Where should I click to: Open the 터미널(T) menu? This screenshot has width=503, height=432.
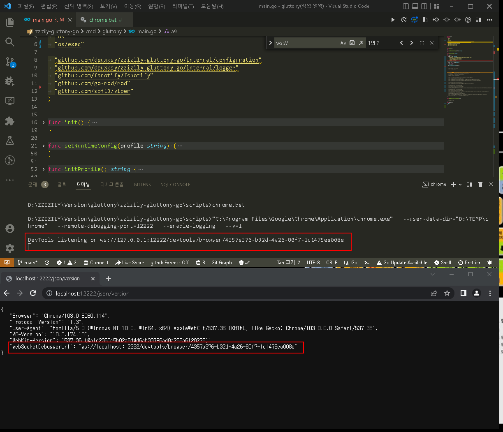[x=183, y=6]
